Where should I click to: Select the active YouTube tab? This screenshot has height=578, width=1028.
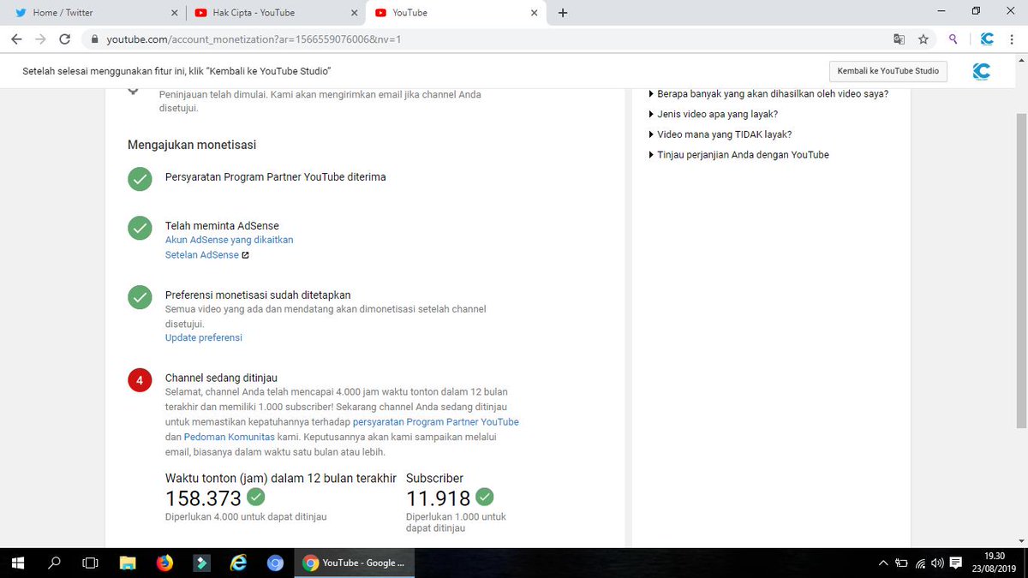(454, 13)
